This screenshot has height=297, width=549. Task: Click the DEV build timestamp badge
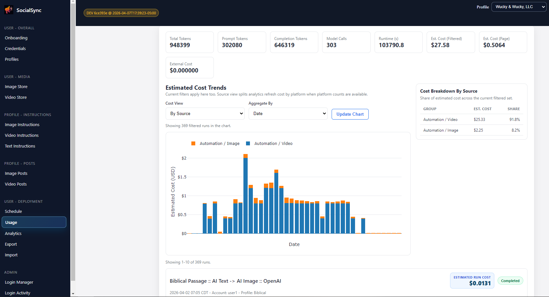click(121, 13)
